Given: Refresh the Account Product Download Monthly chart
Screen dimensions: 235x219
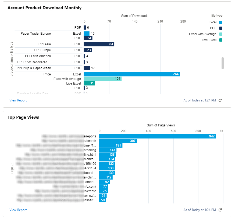Looking at the screenshot, I should click(220, 100).
